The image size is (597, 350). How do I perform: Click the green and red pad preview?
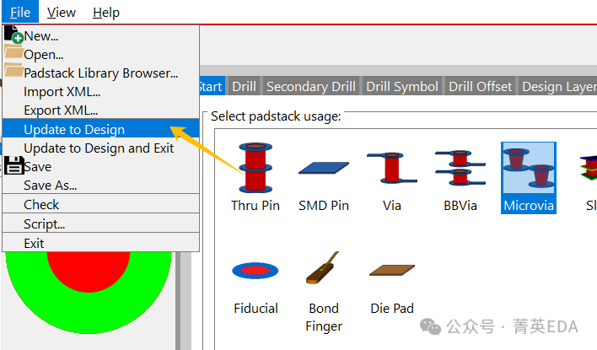89,292
